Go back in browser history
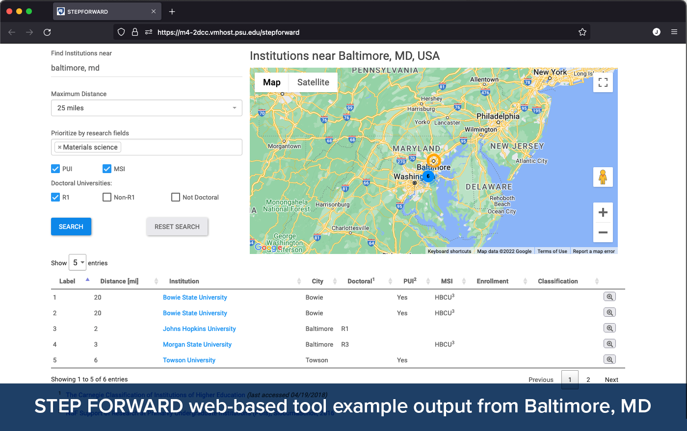This screenshot has height=431, width=687. 12,32
